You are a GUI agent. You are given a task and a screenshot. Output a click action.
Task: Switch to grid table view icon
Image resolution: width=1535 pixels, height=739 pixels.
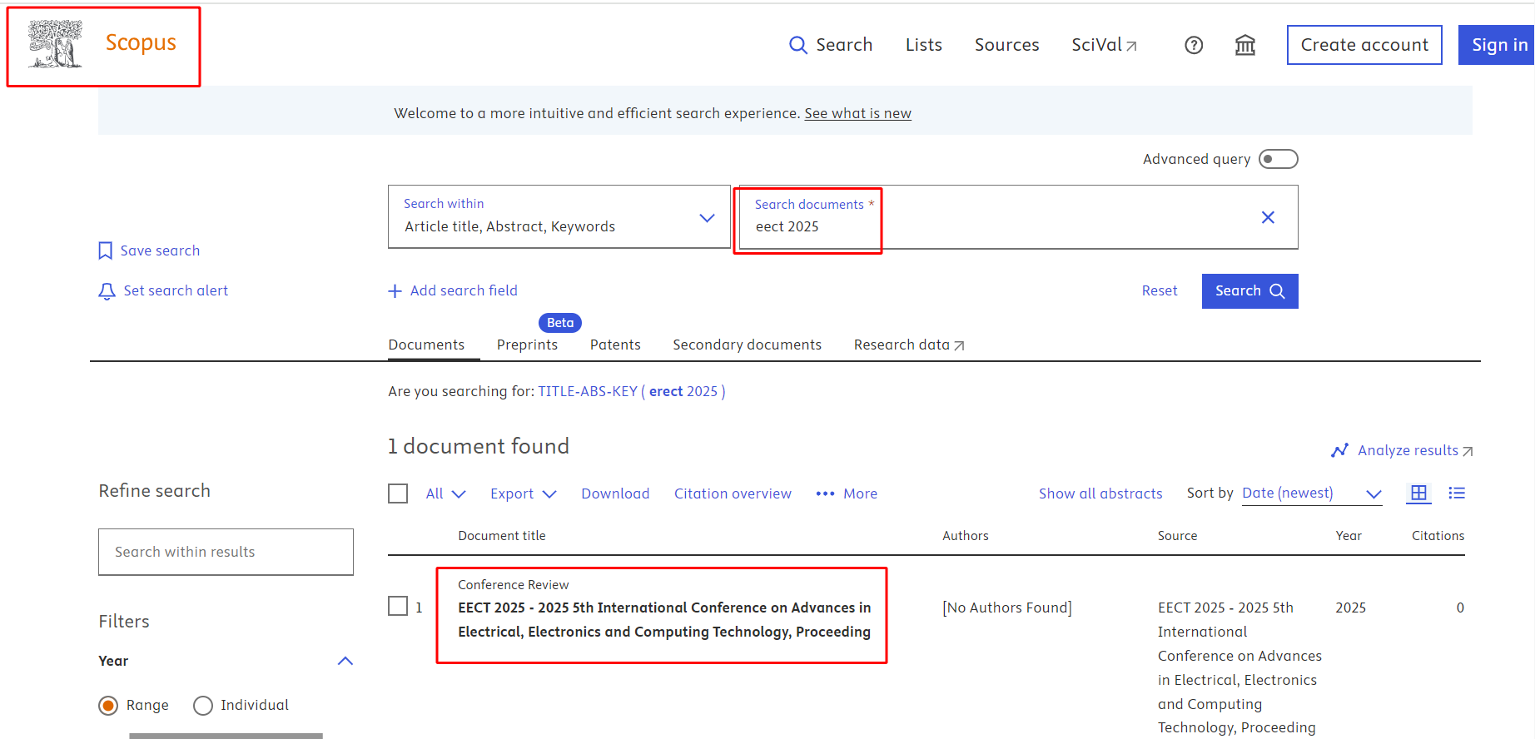[x=1419, y=493]
